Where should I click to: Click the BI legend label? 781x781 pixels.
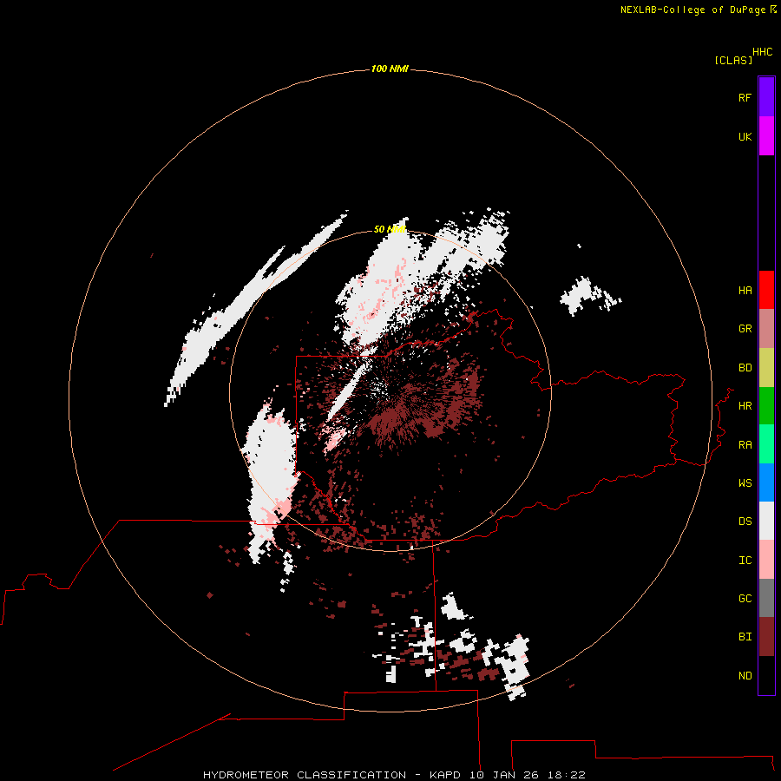(x=745, y=637)
